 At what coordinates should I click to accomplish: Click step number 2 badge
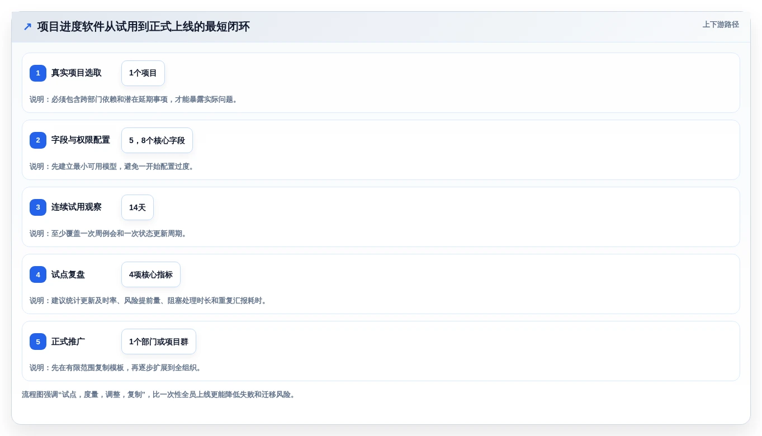click(38, 140)
